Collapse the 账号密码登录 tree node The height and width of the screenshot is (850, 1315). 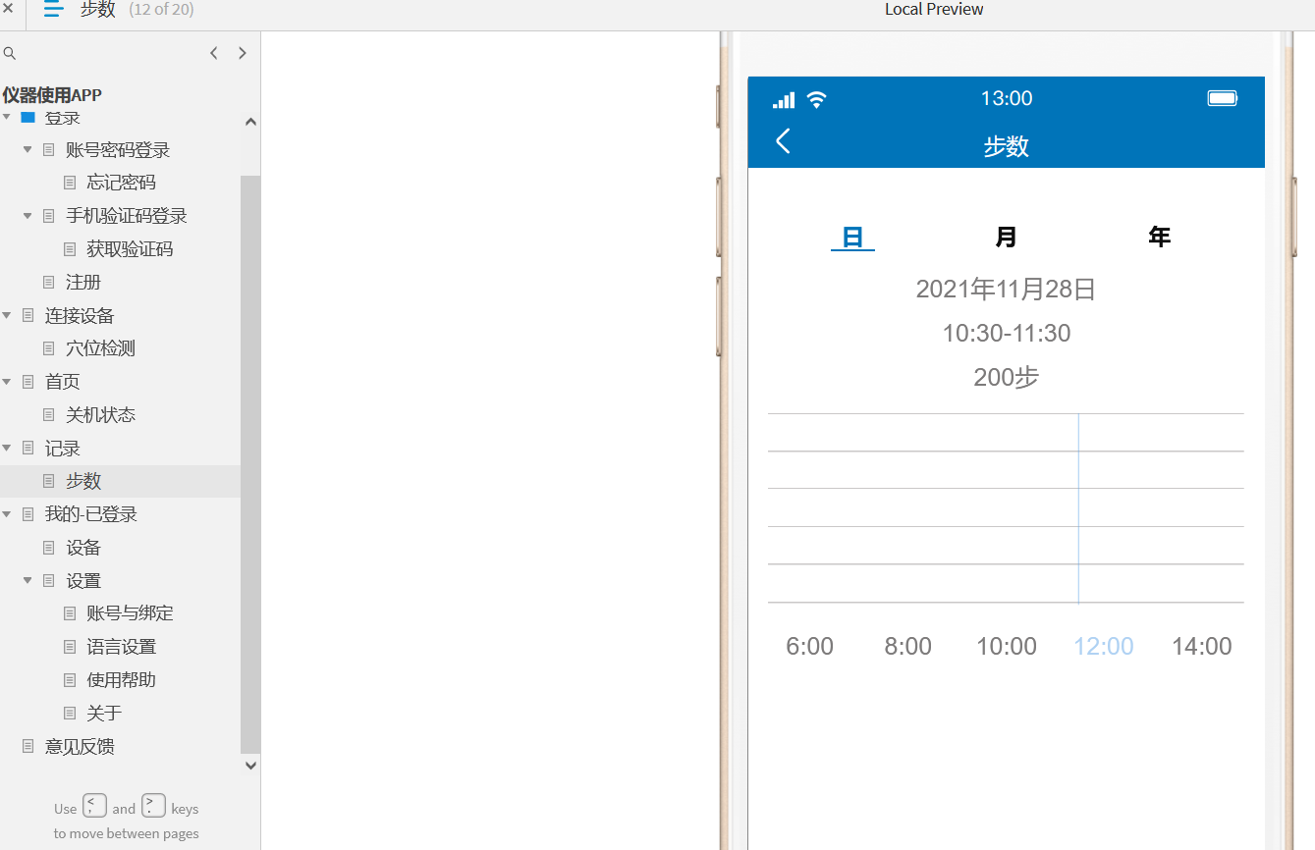28,150
